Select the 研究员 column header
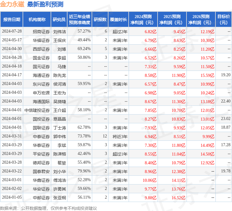 59,19
